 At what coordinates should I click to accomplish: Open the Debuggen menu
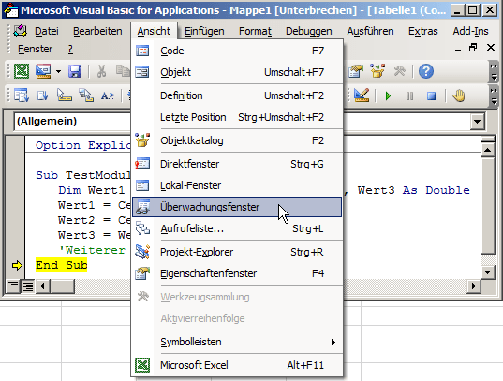coord(308,31)
